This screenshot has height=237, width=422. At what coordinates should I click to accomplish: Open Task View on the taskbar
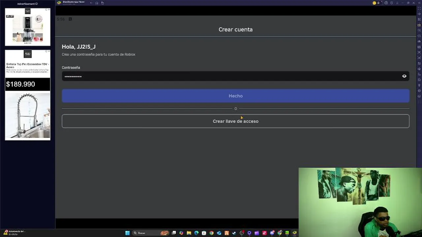pos(174,233)
